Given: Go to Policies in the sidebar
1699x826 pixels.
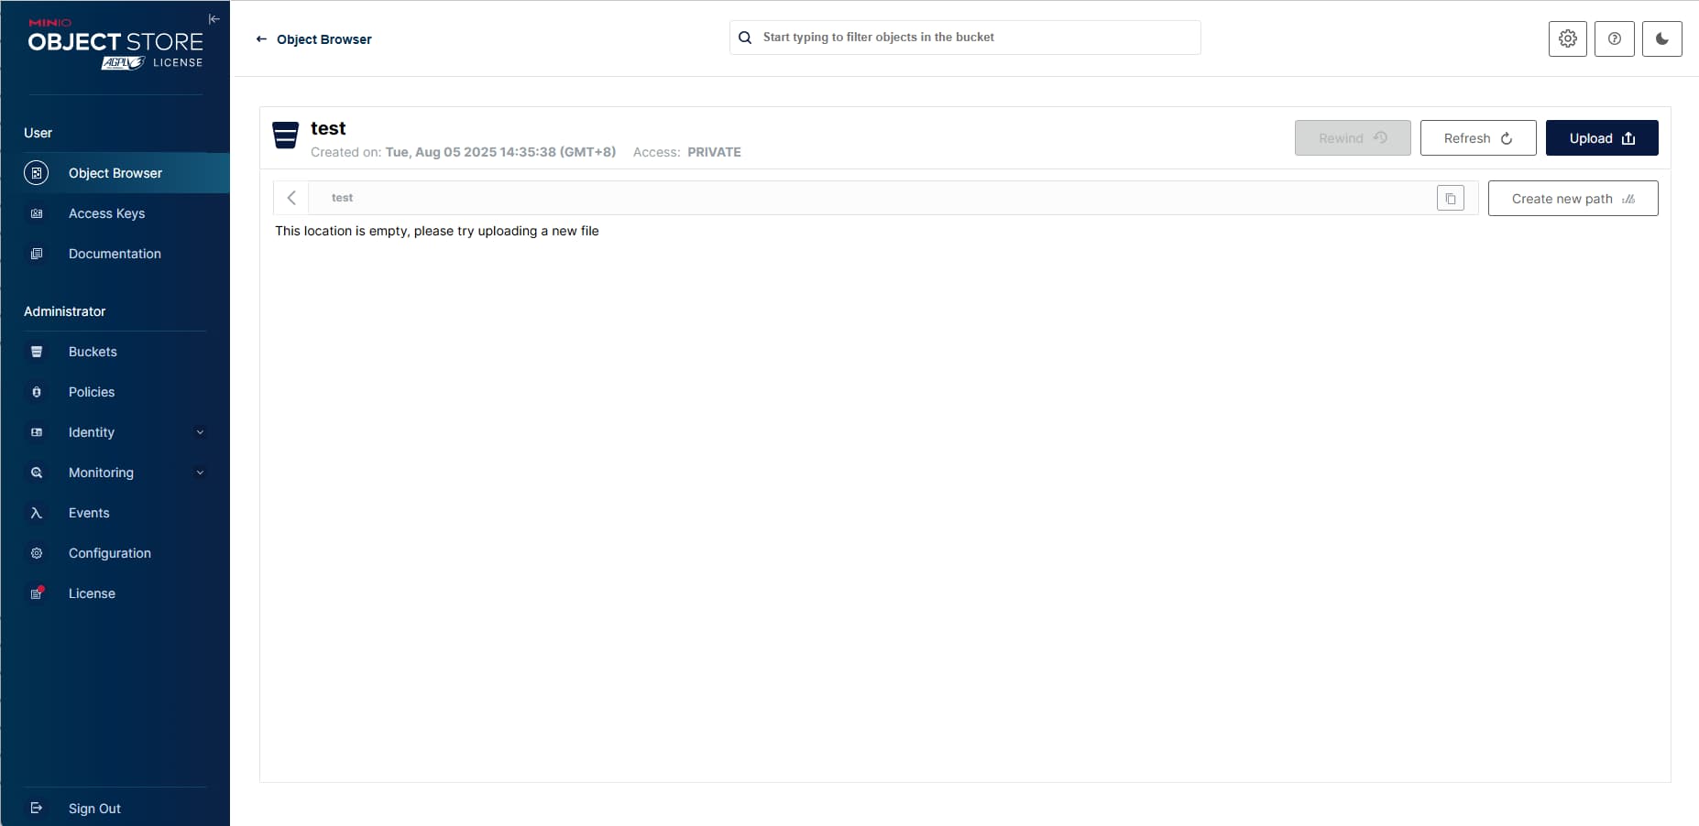Looking at the screenshot, I should (115, 392).
